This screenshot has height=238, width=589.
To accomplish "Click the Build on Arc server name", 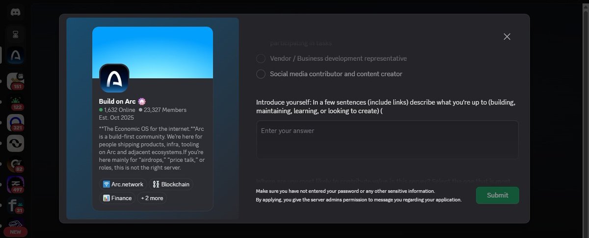I will [117, 101].
